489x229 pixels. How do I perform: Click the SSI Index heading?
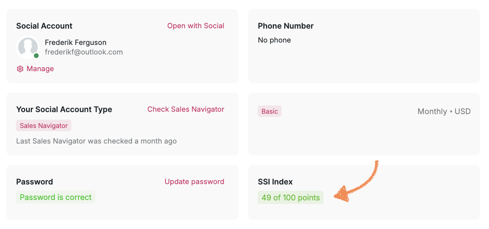tap(275, 182)
